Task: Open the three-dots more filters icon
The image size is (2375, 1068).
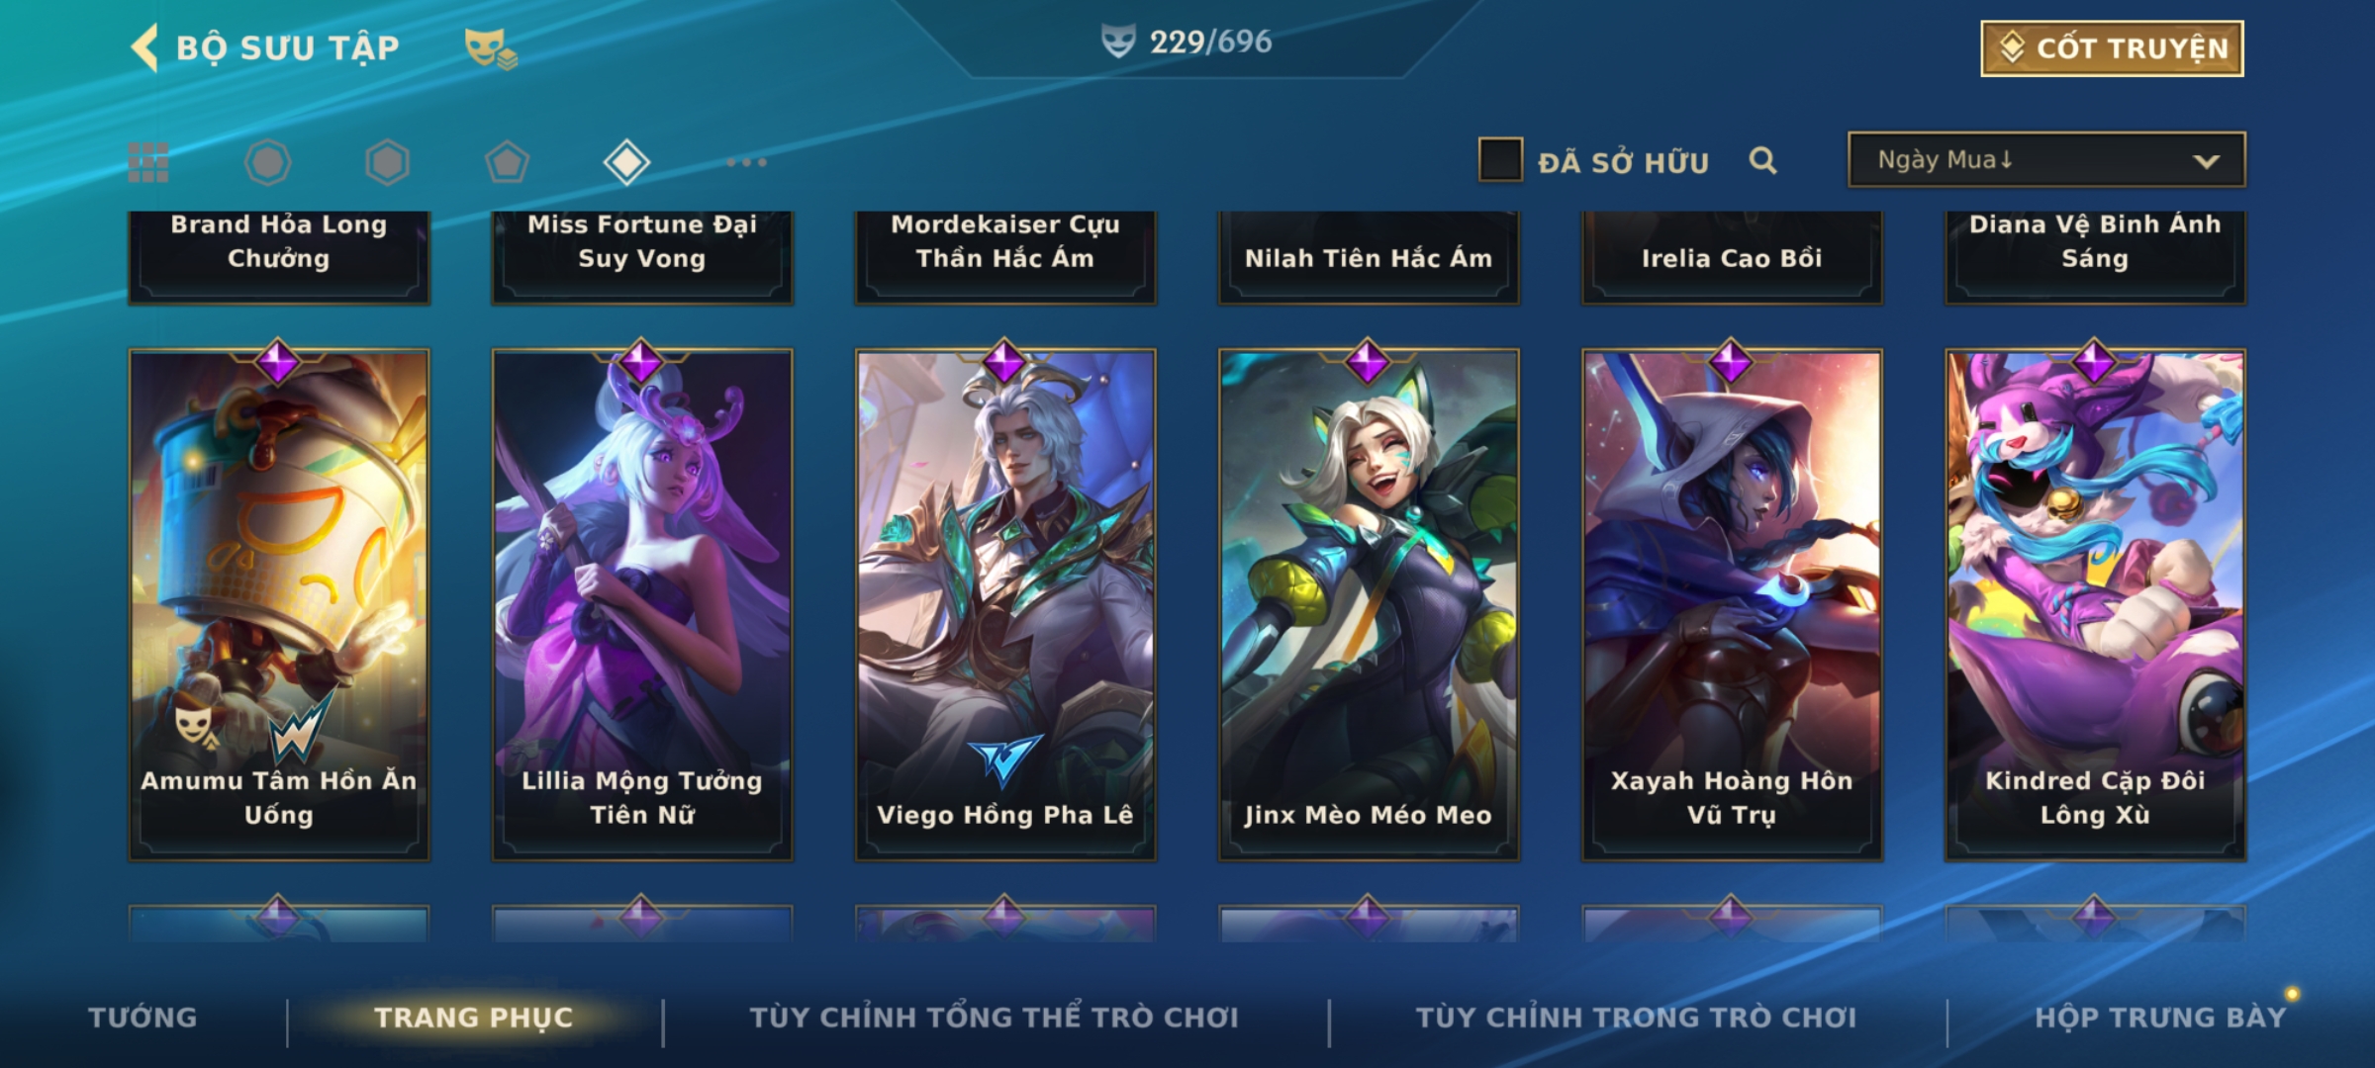Action: coord(746,162)
